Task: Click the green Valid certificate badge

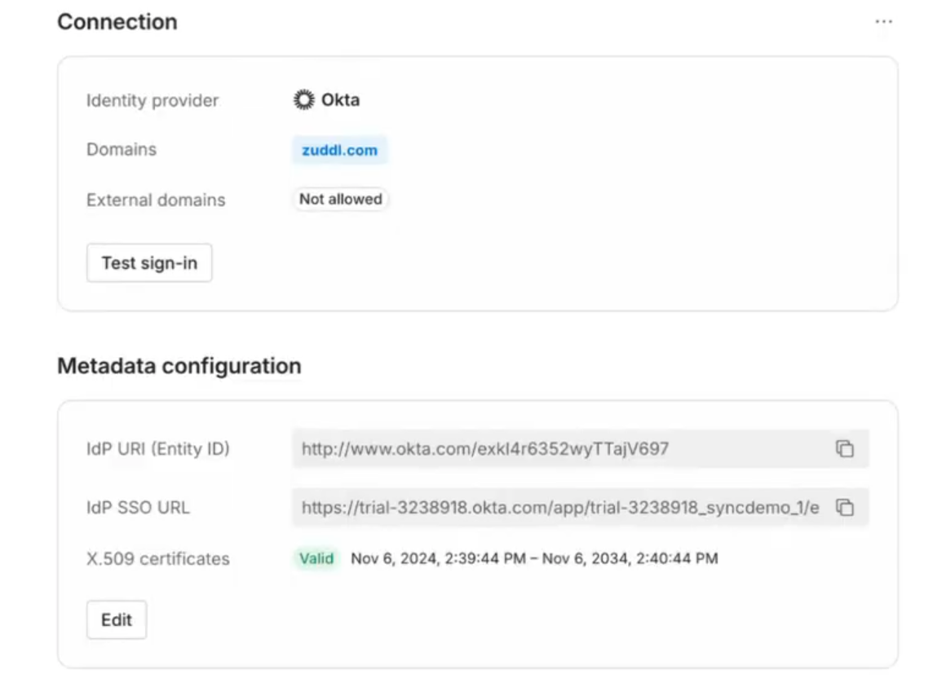Action: pyautogui.click(x=316, y=558)
